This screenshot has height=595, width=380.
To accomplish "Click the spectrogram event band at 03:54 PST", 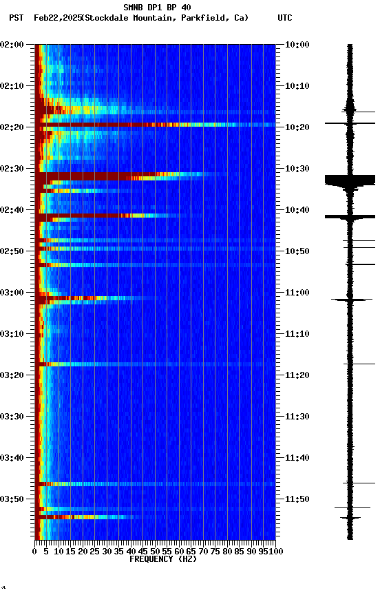I will (x=89, y=516).
